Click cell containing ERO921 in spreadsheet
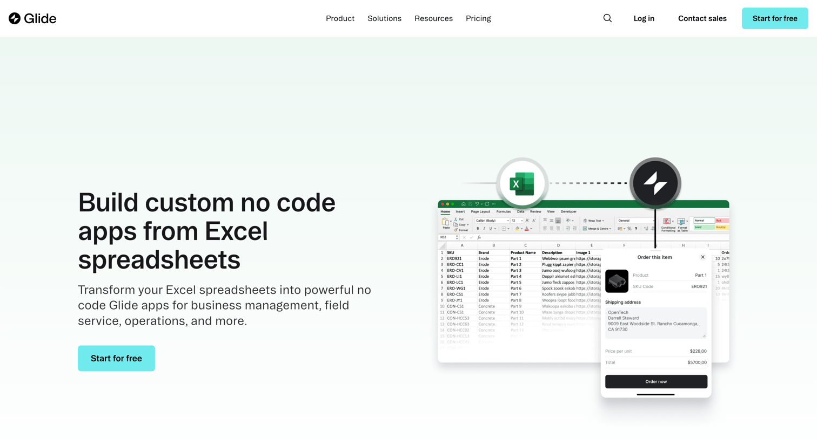The height and width of the screenshot is (439, 817). click(x=461, y=258)
